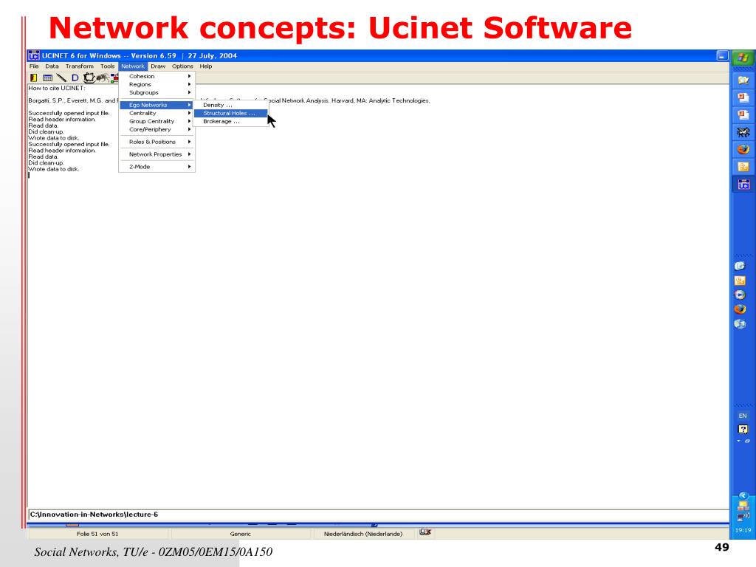Minimize the UCINET window

click(x=722, y=55)
